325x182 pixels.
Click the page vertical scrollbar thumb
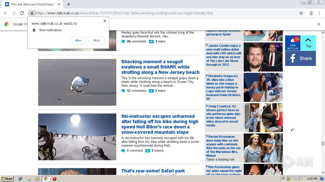[323, 143]
